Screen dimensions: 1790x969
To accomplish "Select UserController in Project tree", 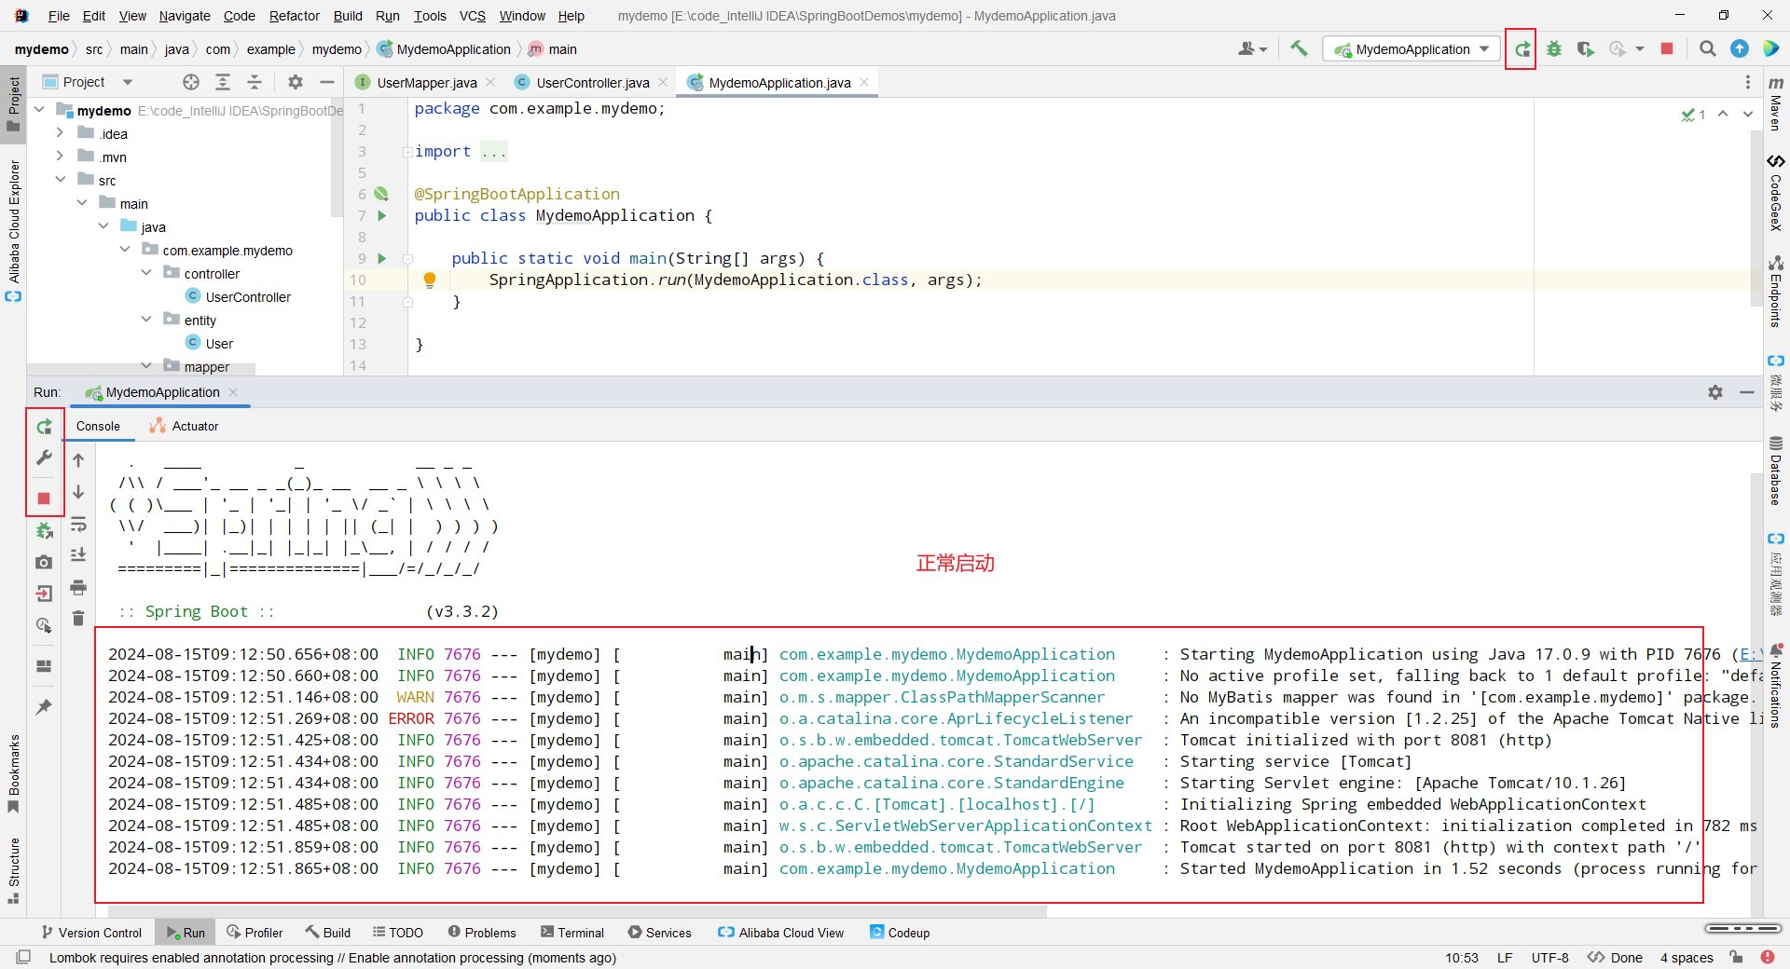I will (248, 296).
